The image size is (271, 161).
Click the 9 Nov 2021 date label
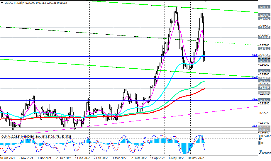26,158
